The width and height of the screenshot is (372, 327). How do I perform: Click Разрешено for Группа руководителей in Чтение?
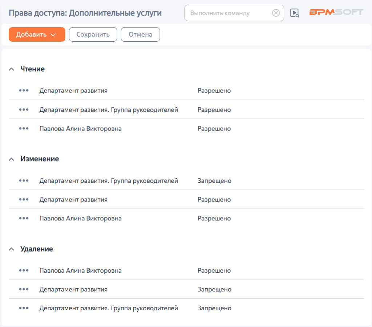tap(214, 110)
